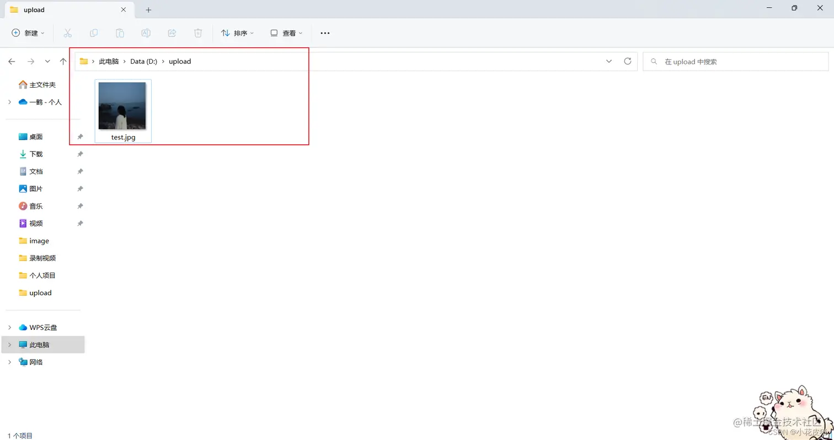Image resolution: width=834 pixels, height=440 pixels.
Task: Open 桌面 in quick access
Action: click(31, 137)
